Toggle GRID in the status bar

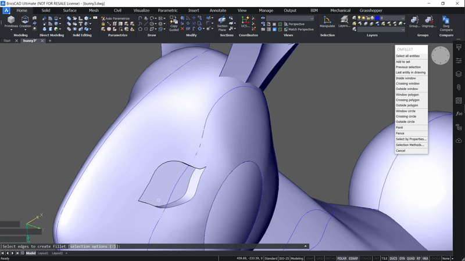[x=319, y=258]
